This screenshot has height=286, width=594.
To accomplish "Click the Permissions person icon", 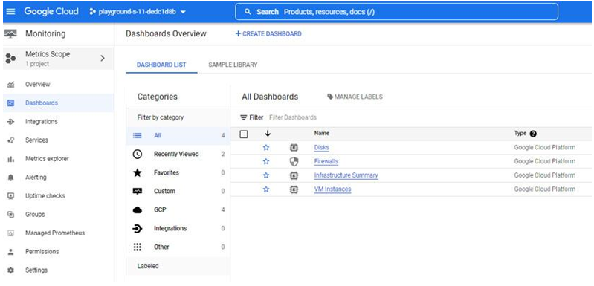I will [x=10, y=252].
